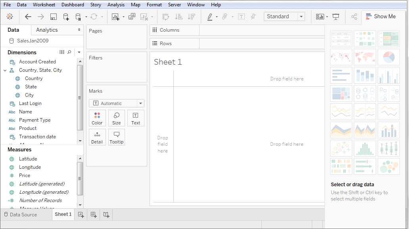Click the Save icon in toolbar

pos(54,17)
